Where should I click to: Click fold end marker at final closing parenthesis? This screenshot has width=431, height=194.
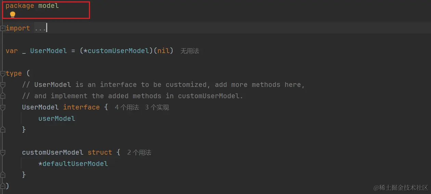pos(3,186)
